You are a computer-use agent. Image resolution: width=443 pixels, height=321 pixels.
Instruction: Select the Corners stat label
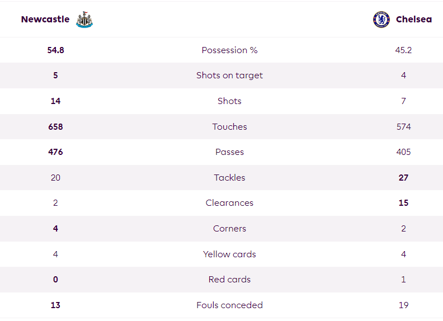(x=229, y=228)
